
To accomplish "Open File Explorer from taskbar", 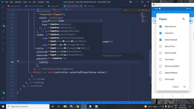I will click(x=65, y=106).
